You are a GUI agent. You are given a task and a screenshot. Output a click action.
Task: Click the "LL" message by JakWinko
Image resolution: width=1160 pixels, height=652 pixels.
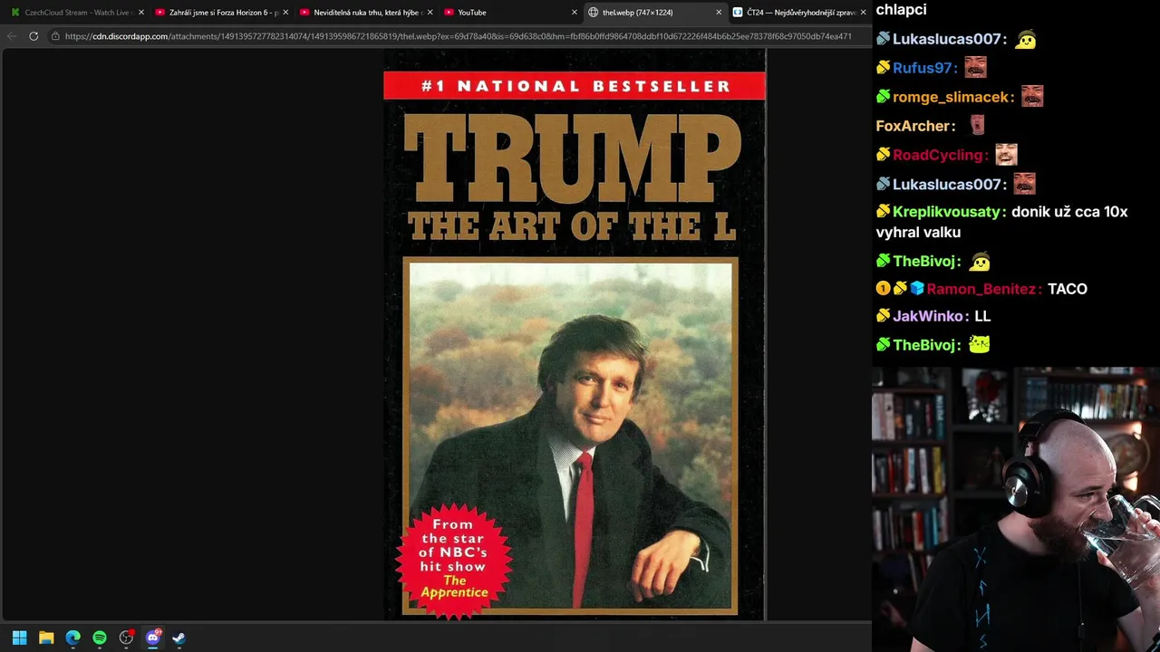982,316
